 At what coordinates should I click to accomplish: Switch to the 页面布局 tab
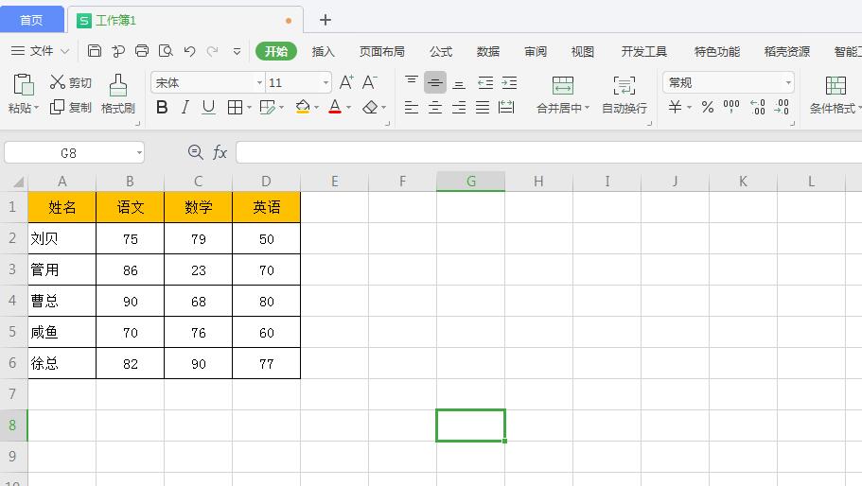pyautogui.click(x=382, y=52)
